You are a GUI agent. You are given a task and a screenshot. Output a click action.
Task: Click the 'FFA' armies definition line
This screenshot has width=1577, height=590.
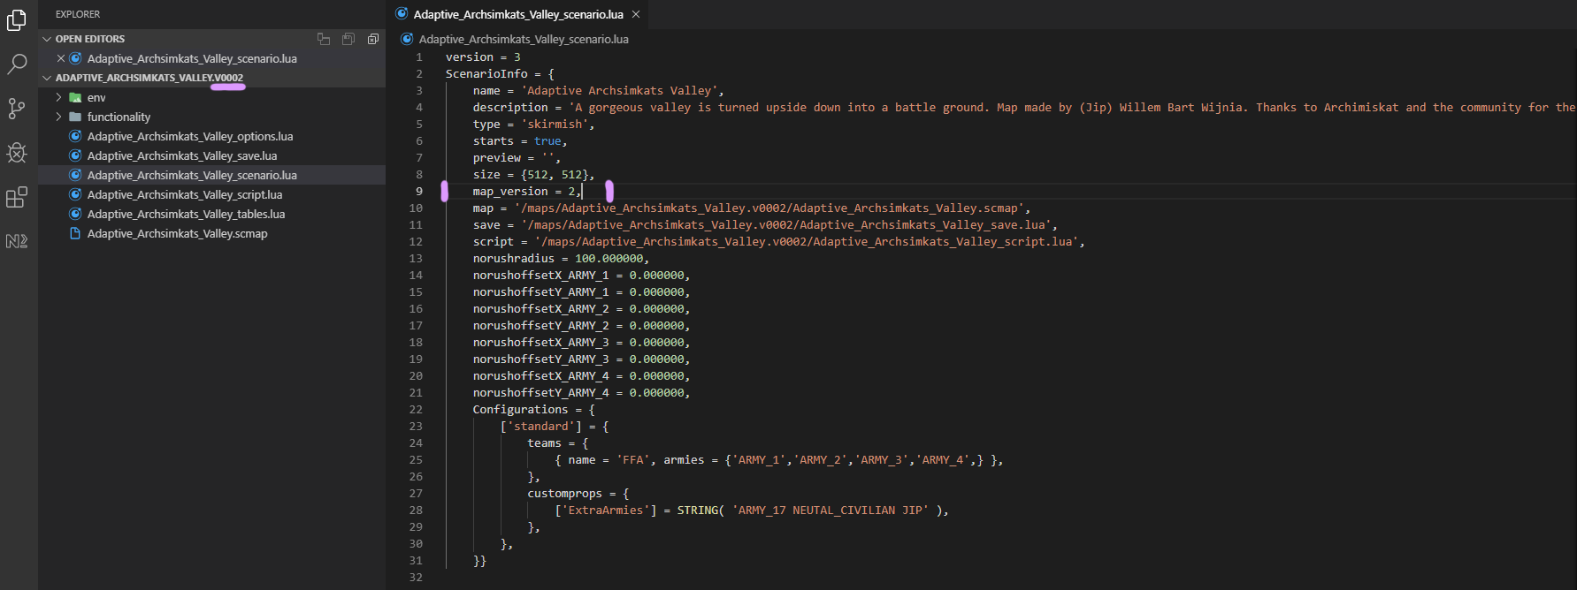pyautogui.click(x=779, y=459)
